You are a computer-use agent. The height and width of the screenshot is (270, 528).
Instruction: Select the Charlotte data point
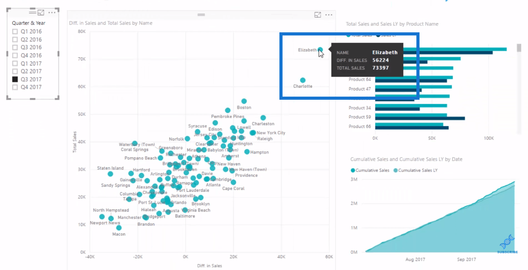[x=303, y=80]
